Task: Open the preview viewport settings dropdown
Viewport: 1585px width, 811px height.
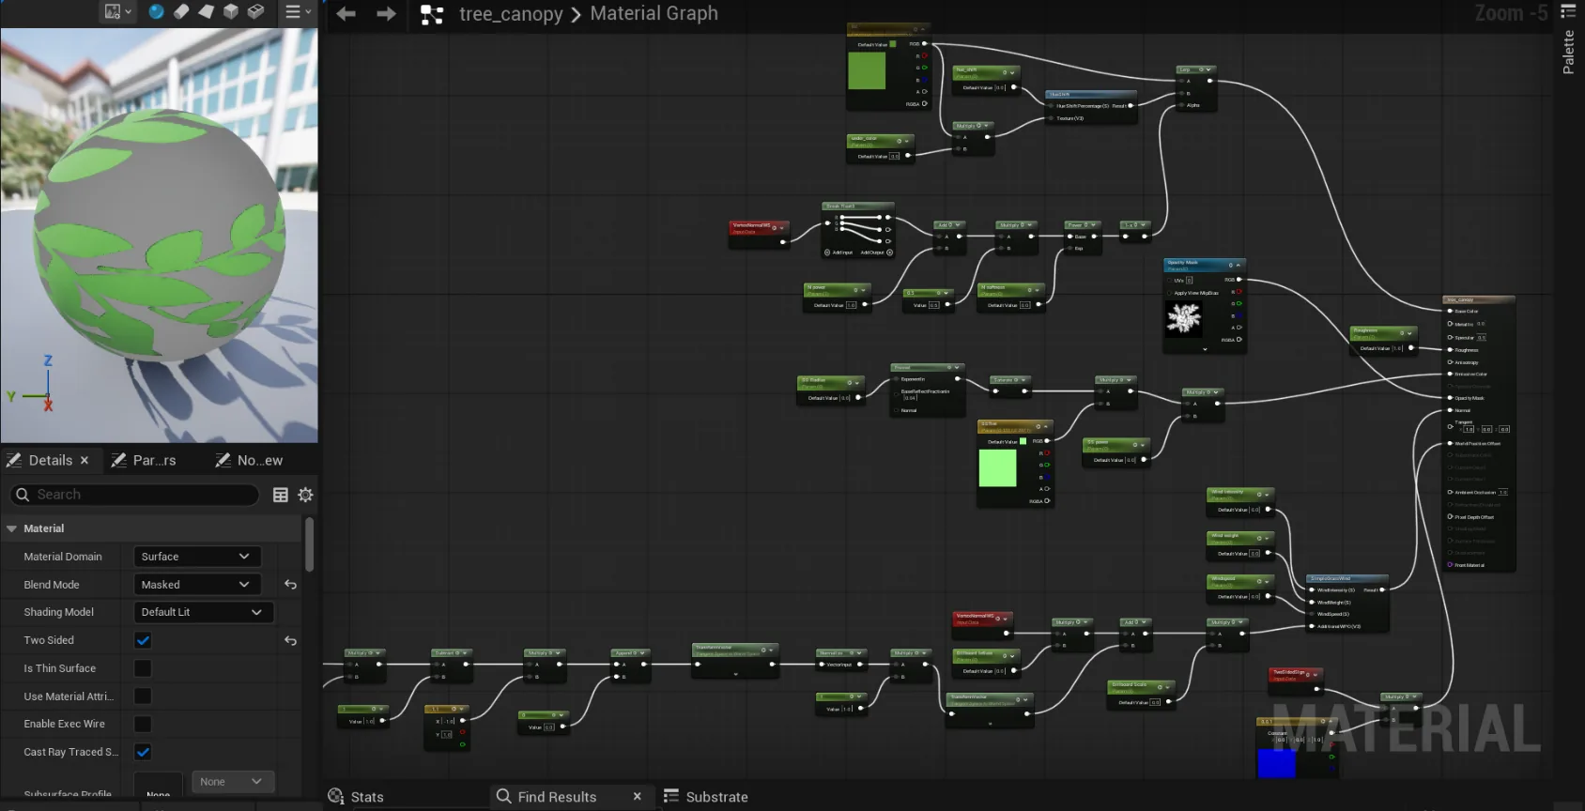Action: click(x=117, y=12)
